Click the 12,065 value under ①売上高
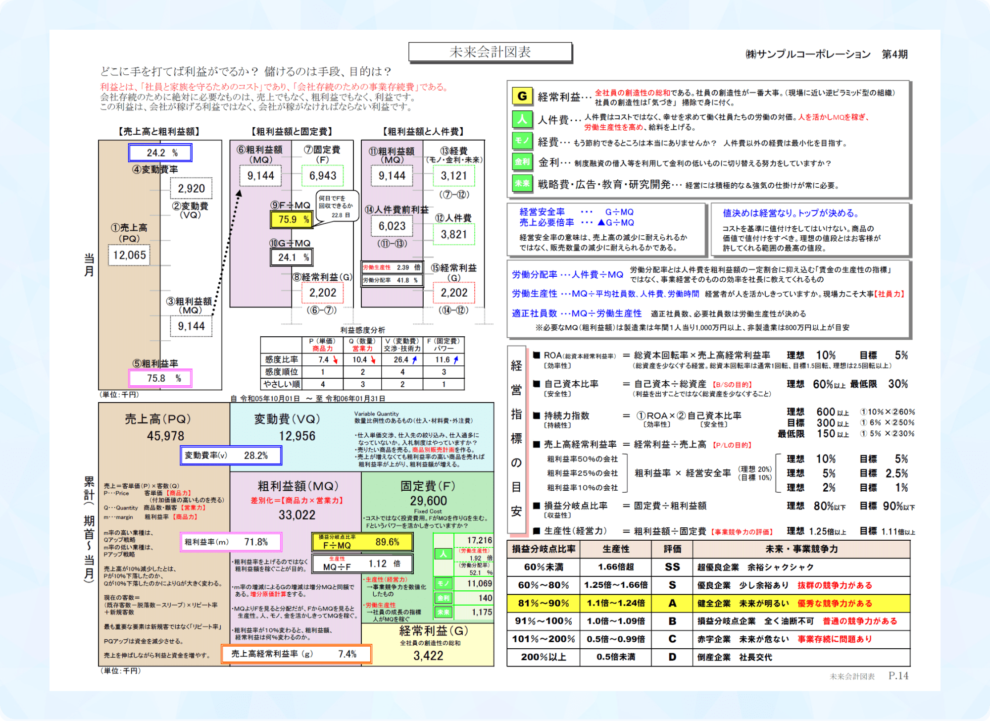This screenshot has height=721, width=990. tap(129, 255)
